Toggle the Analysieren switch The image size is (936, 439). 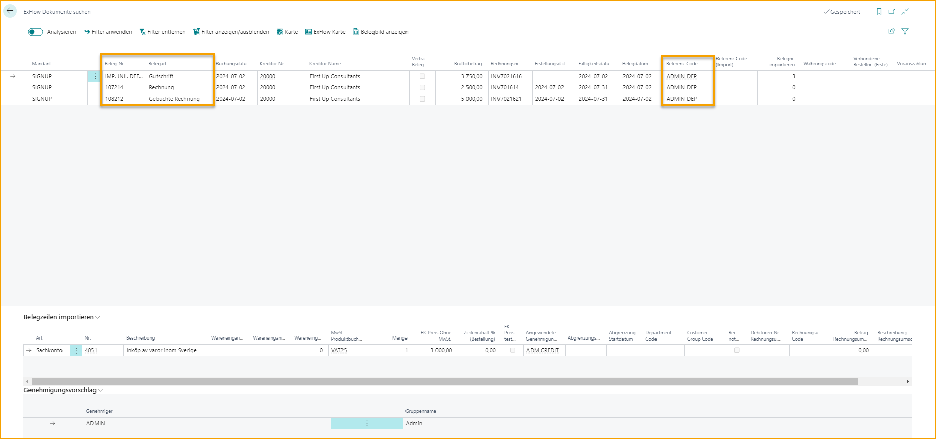pyautogui.click(x=36, y=32)
